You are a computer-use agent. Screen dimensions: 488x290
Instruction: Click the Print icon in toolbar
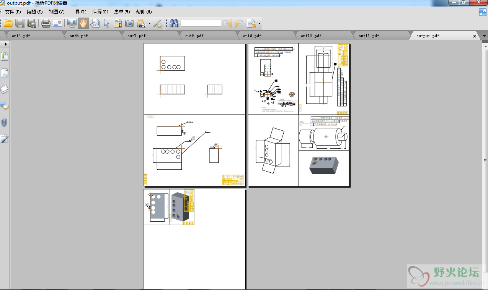tap(46, 23)
